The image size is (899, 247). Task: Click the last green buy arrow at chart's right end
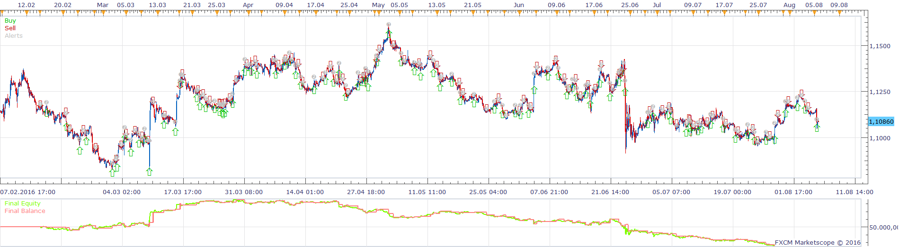click(x=817, y=128)
